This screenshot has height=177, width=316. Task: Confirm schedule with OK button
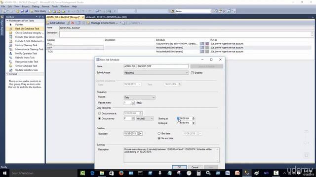[x=179, y=167]
